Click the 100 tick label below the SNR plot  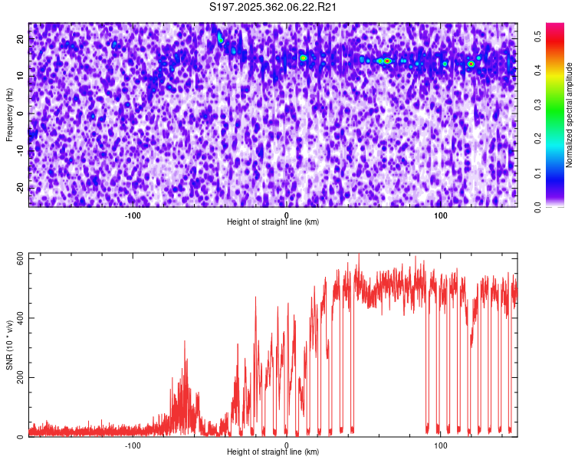441,445
